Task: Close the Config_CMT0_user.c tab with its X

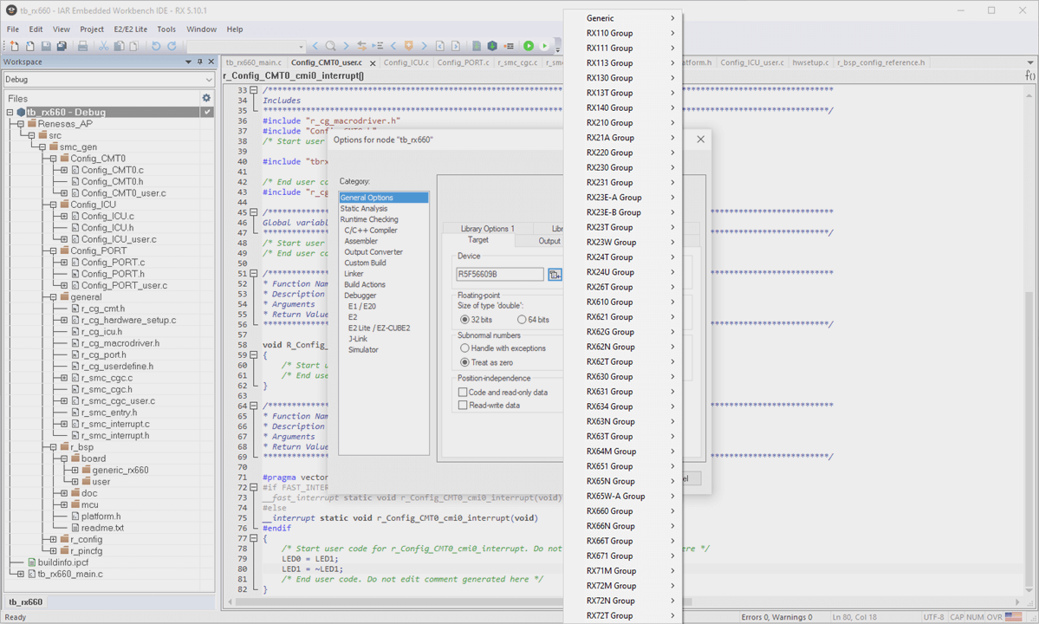Action: point(373,63)
